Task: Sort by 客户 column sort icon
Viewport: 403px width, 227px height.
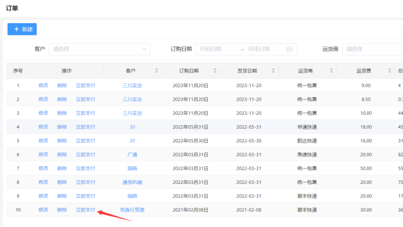Action: [x=156, y=71]
